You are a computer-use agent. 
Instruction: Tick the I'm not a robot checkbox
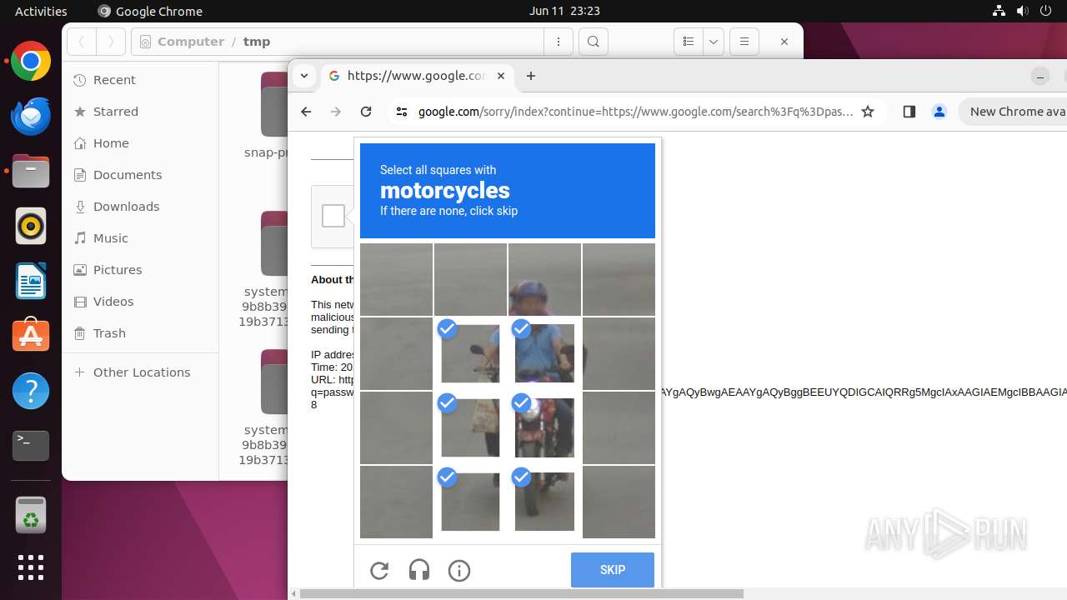pyautogui.click(x=333, y=216)
